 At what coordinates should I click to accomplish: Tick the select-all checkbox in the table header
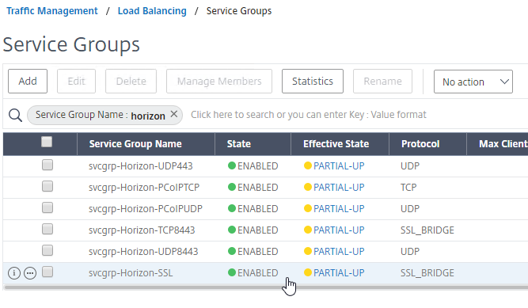[47, 142]
